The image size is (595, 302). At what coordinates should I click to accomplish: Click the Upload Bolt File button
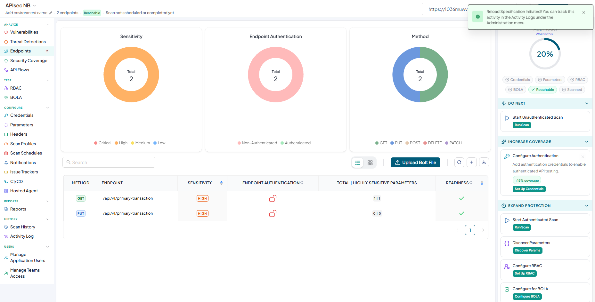(416, 163)
